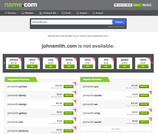Click the Domains tag icon
158x134 pixels.
pos(6,13)
